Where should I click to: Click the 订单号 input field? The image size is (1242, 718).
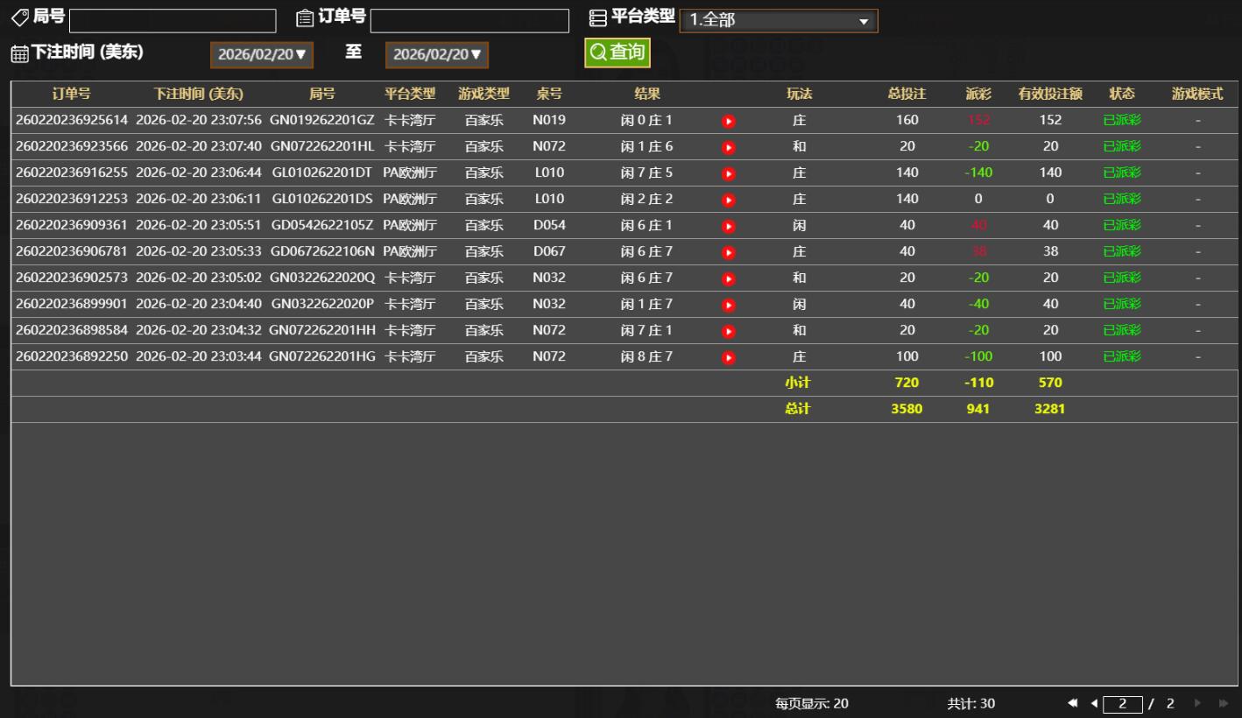pos(469,21)
